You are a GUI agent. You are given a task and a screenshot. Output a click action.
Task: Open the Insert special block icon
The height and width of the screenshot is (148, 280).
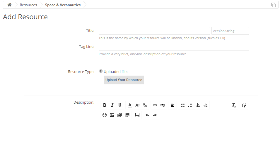(x=127, y=115)
